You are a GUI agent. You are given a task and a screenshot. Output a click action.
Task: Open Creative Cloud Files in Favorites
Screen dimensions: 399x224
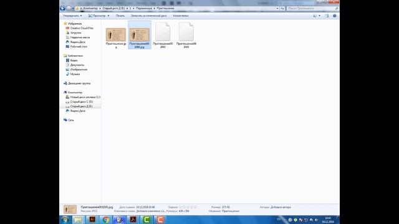click(x=82, y=28)
